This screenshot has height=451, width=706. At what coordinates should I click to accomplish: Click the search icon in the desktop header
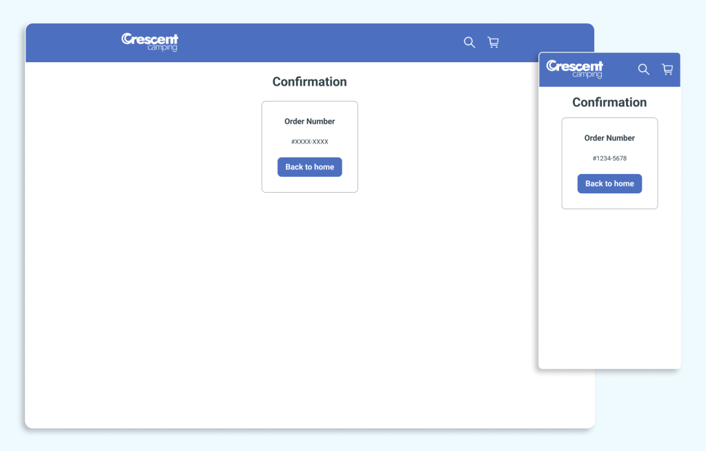[469, 42]
